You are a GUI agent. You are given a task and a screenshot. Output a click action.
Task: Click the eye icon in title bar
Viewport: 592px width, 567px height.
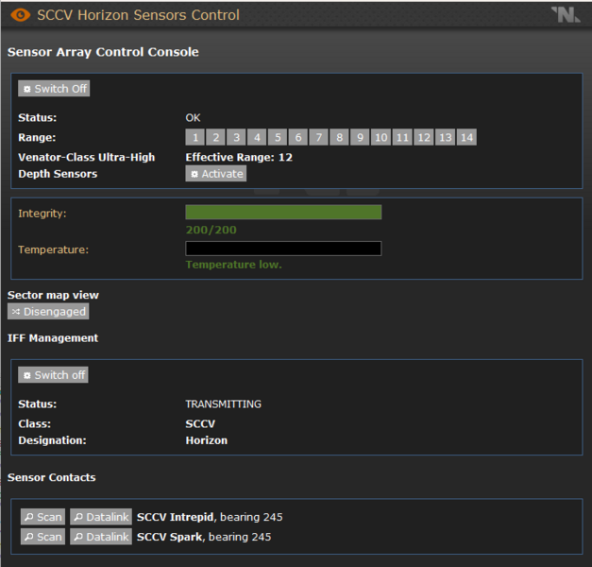tap(19, 15)
